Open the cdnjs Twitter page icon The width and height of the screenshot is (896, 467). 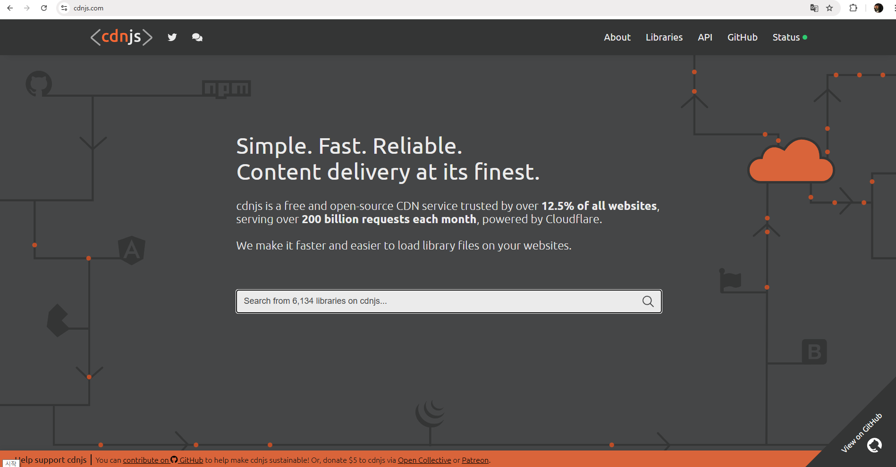tap(172, 37)
